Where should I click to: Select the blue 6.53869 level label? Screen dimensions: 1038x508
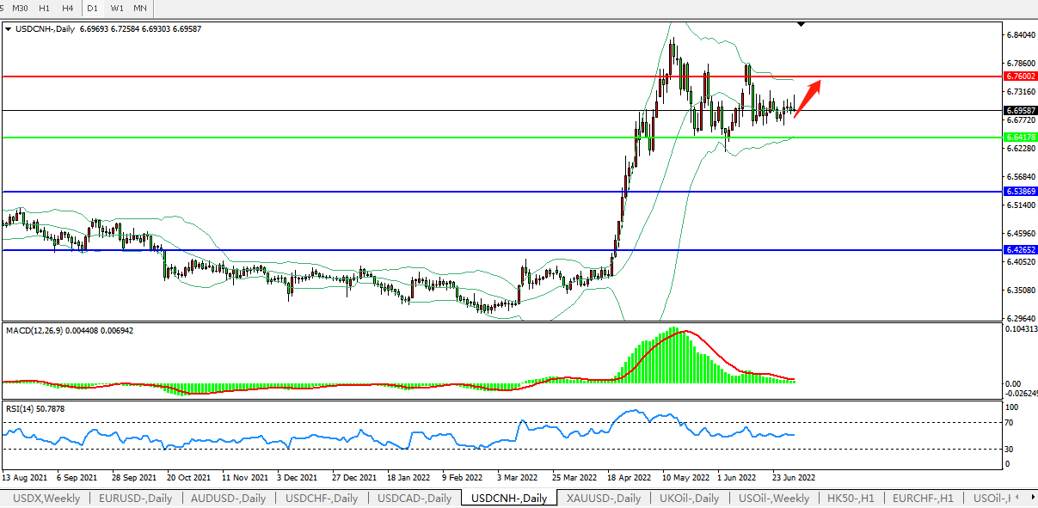pos(1020,191)
